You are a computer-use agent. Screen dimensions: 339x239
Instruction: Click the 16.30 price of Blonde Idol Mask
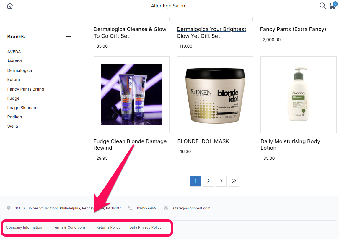click(x=185, y=151)
